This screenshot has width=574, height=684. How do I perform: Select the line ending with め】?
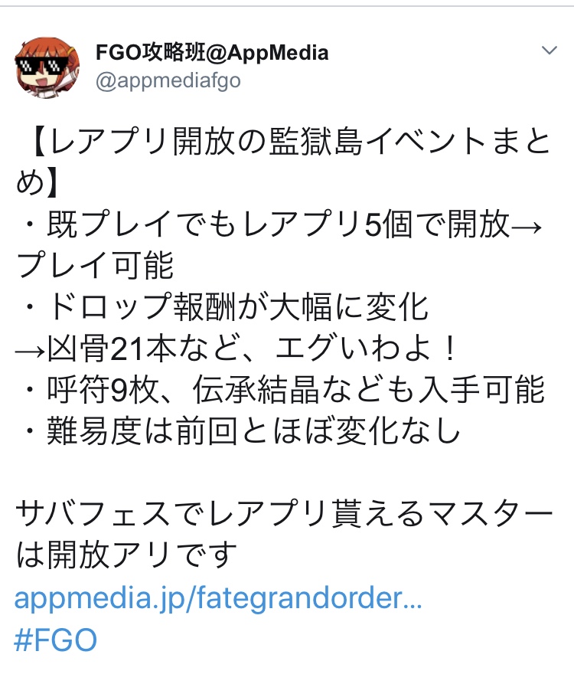38,182
